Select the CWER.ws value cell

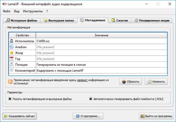(x=101, y=41)
